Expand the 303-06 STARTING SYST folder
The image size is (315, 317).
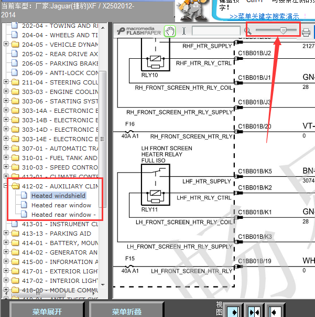tap(6, 100)
